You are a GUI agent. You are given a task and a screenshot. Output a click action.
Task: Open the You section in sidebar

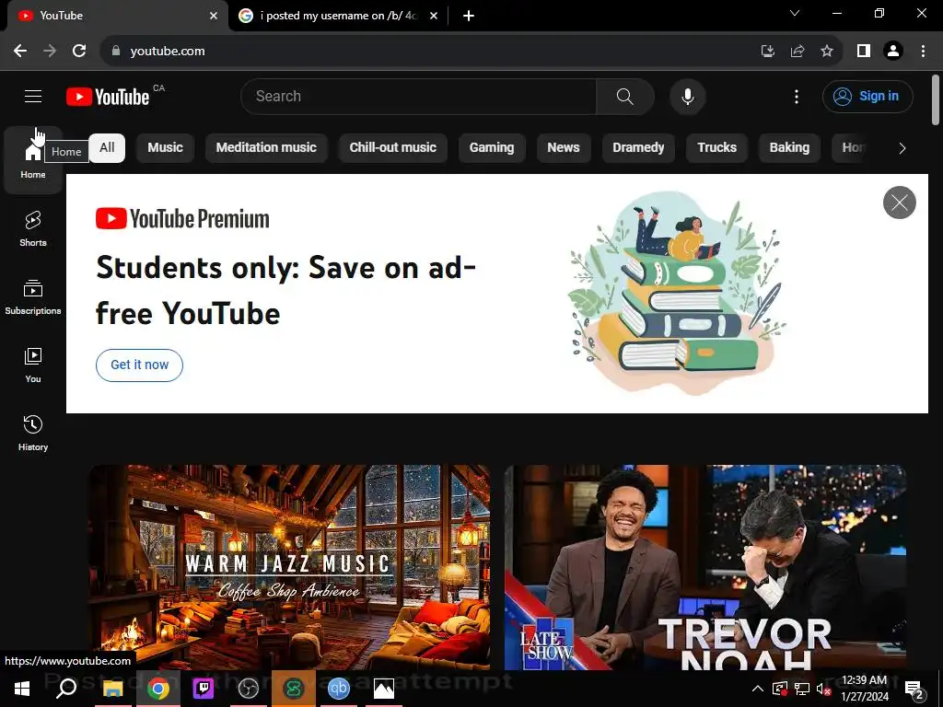(33, 365)
